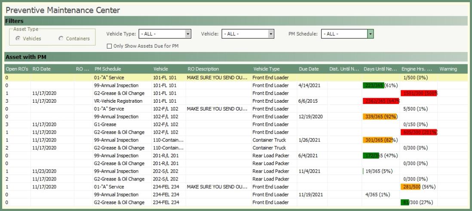Click the green 223/365 days progress bar
Screen dimensions: 472x211
(373, 86)
